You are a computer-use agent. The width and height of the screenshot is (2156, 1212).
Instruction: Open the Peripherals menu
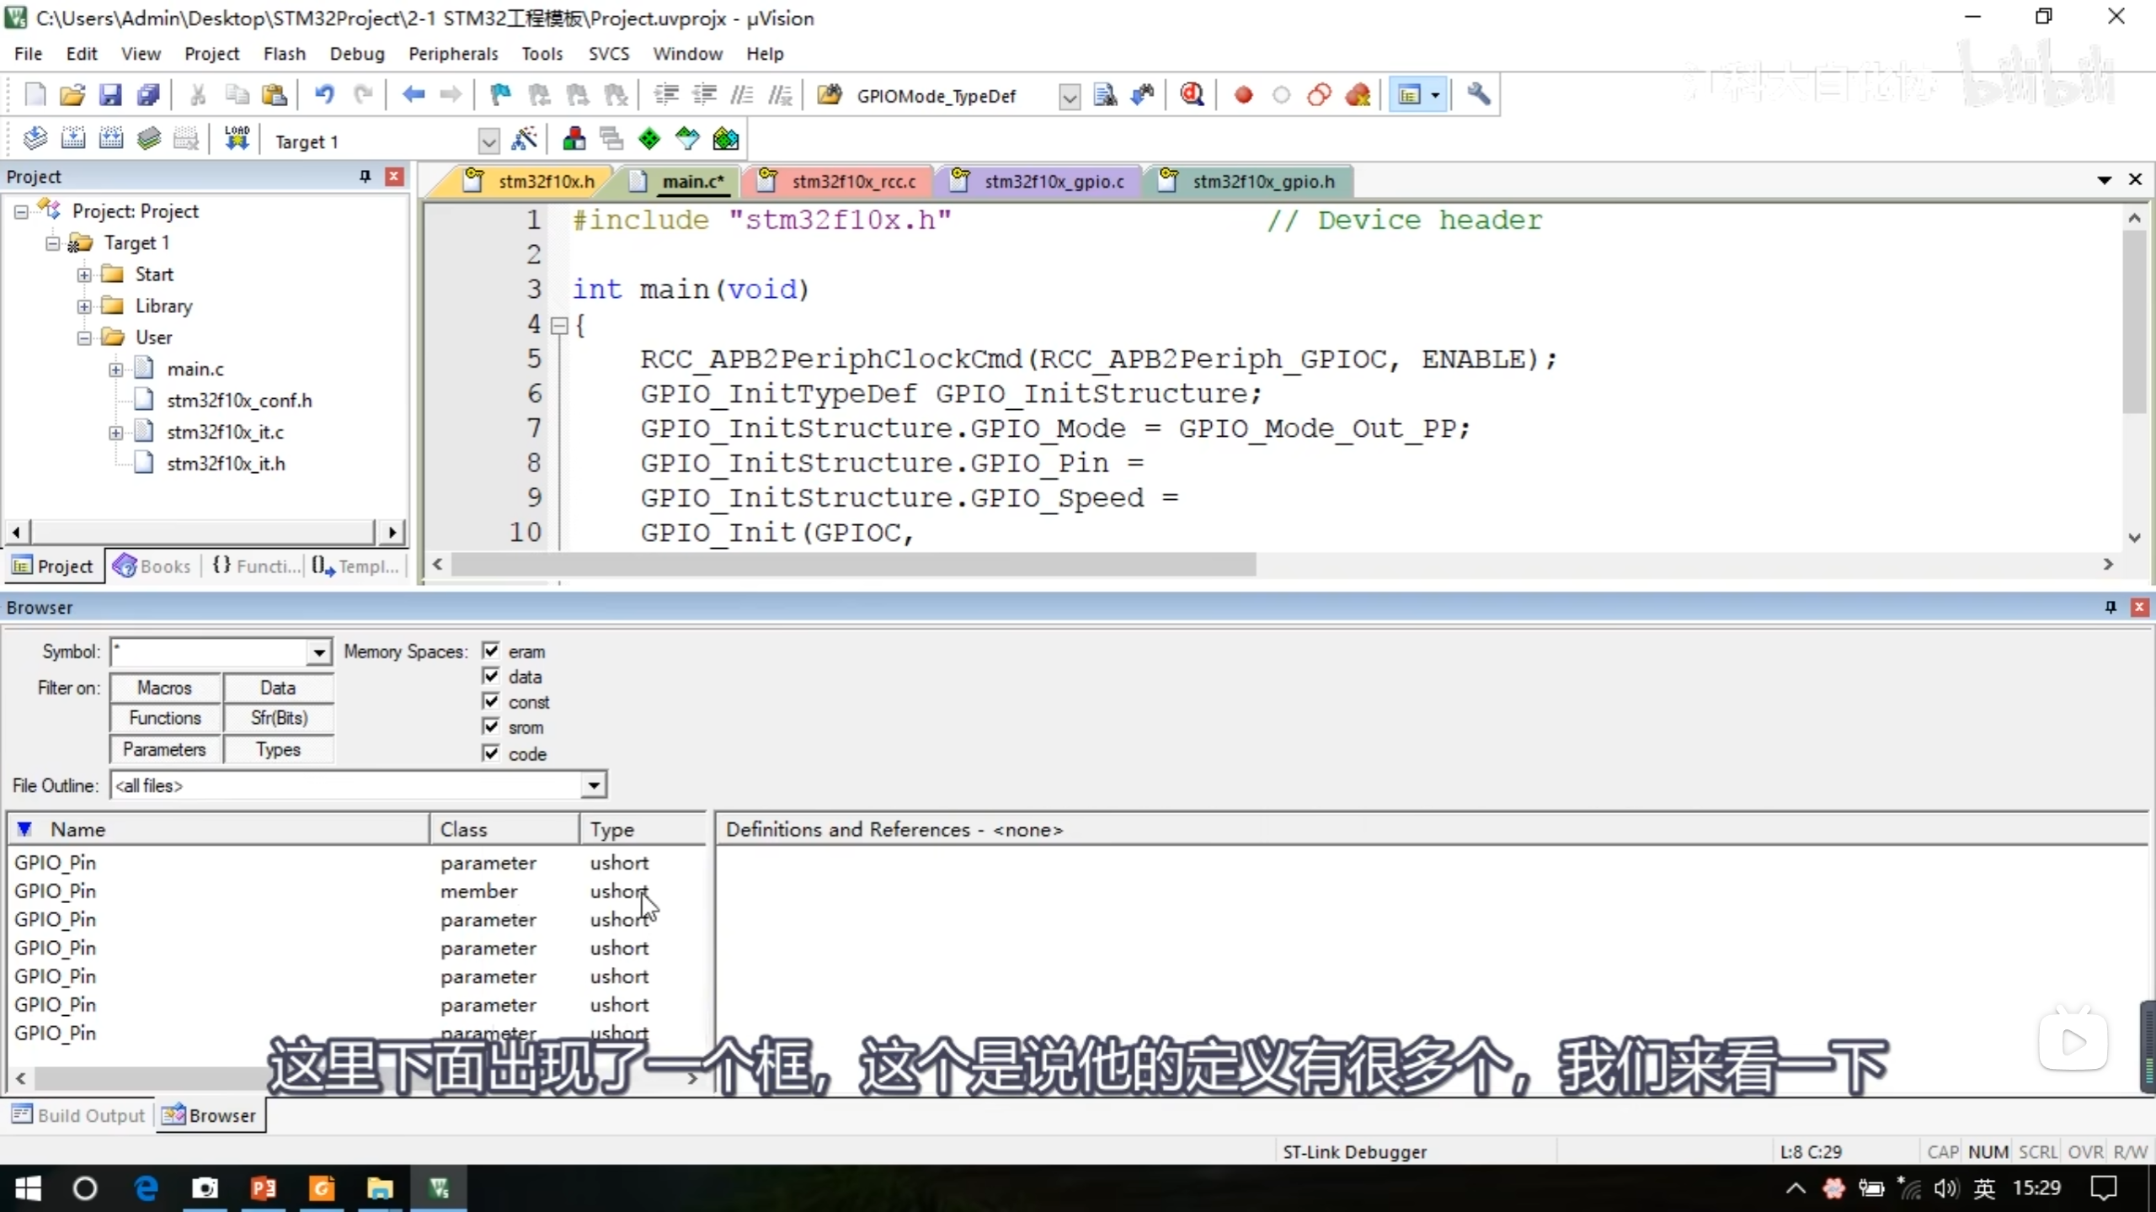tap(453, 54)
